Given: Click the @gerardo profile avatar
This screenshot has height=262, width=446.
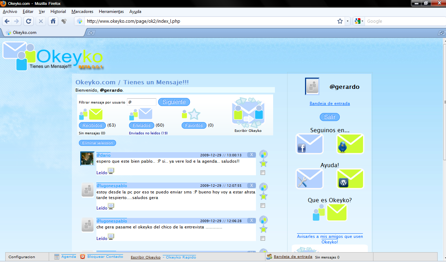Looking at the screenshot, I should coord(312,86).
